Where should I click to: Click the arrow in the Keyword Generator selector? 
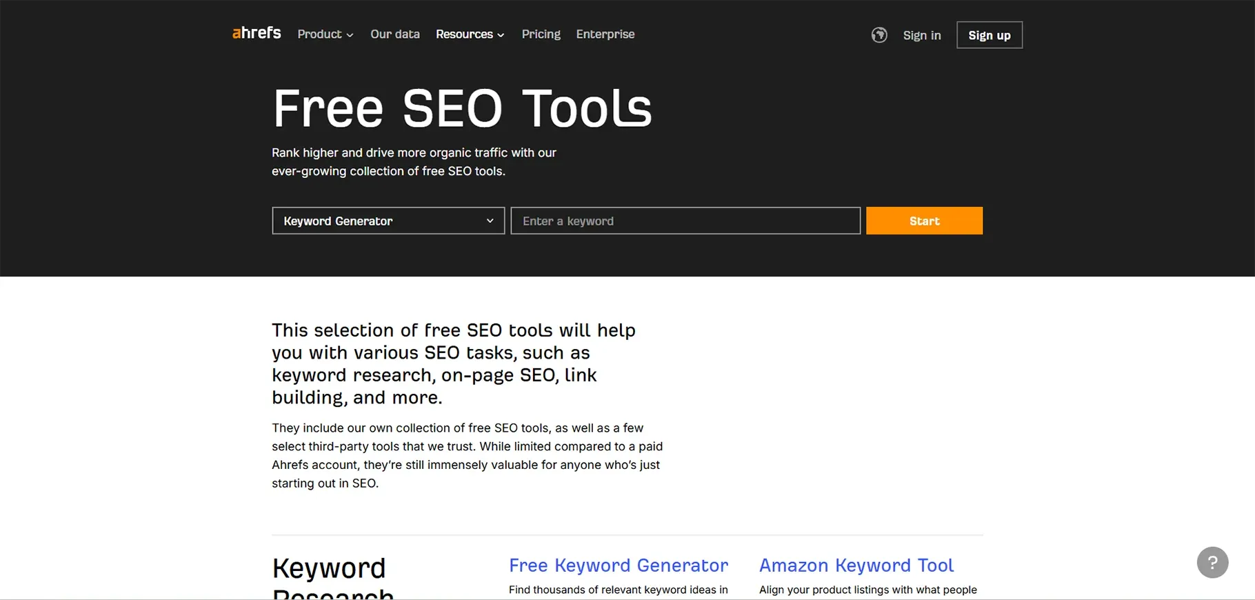click(490, 221)
